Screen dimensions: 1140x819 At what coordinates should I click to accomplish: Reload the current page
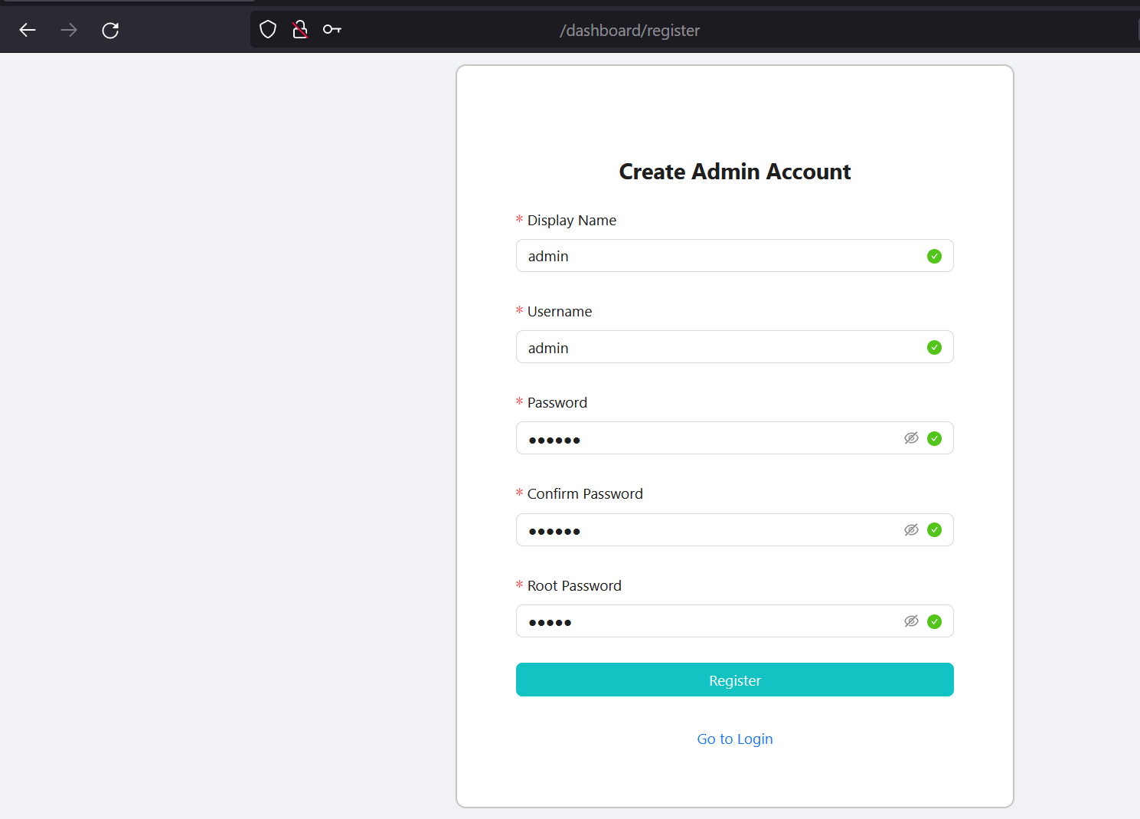(x=110, y=30)
